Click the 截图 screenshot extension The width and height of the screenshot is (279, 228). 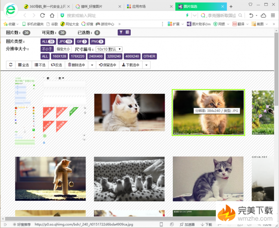coord(257,24)
